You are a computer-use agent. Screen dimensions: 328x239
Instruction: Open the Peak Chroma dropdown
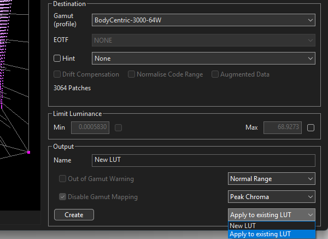272,196
